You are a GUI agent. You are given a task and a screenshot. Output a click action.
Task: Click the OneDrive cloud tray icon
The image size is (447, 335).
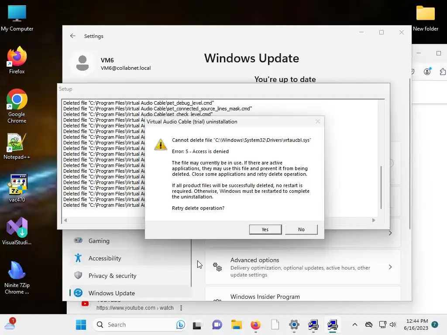(x=368, y=325)
